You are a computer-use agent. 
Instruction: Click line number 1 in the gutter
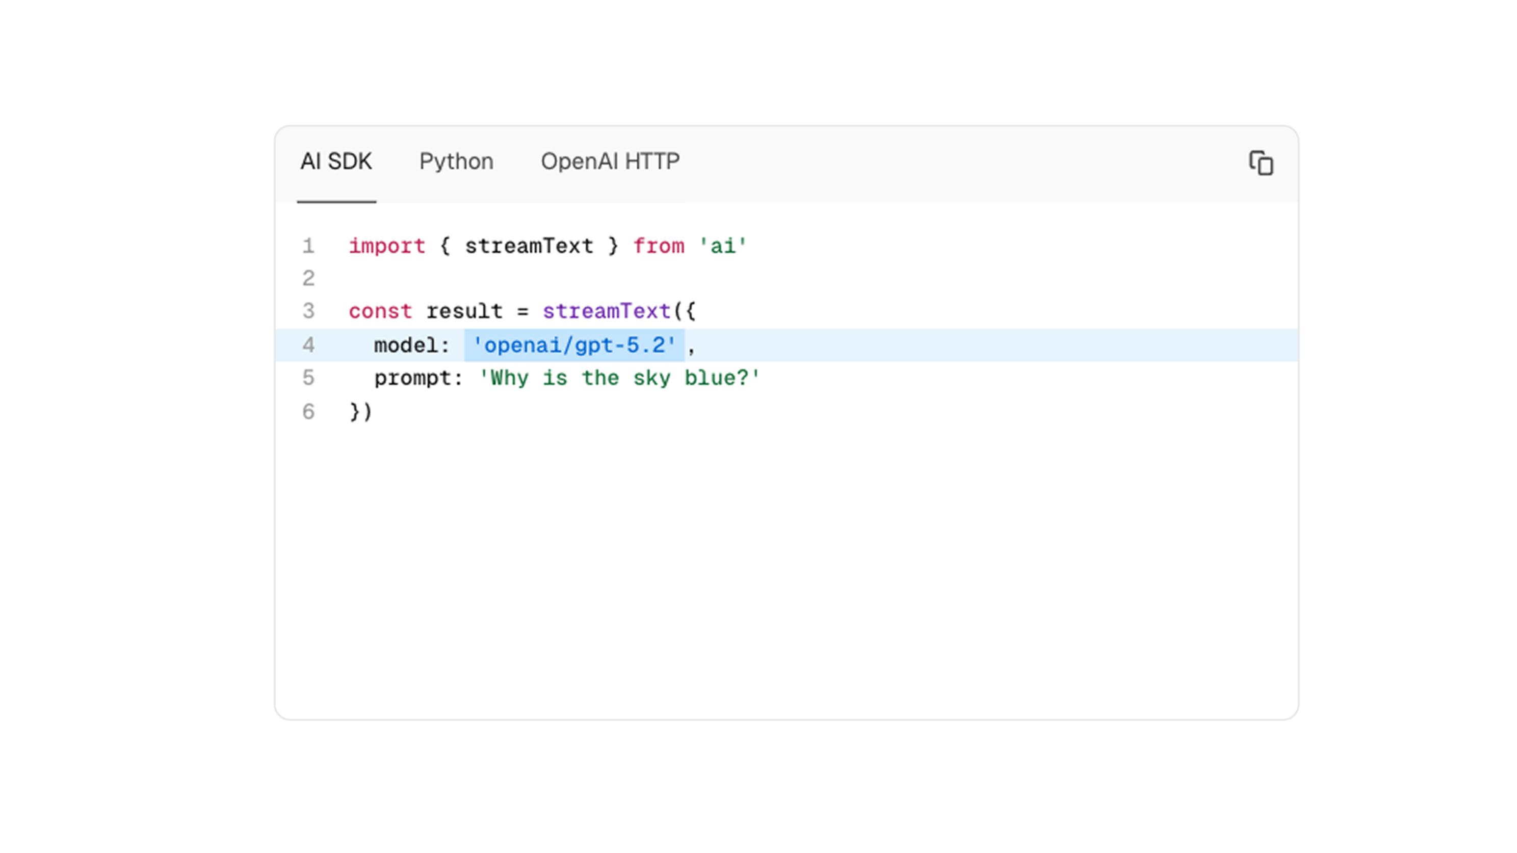[x=308, y=246]
